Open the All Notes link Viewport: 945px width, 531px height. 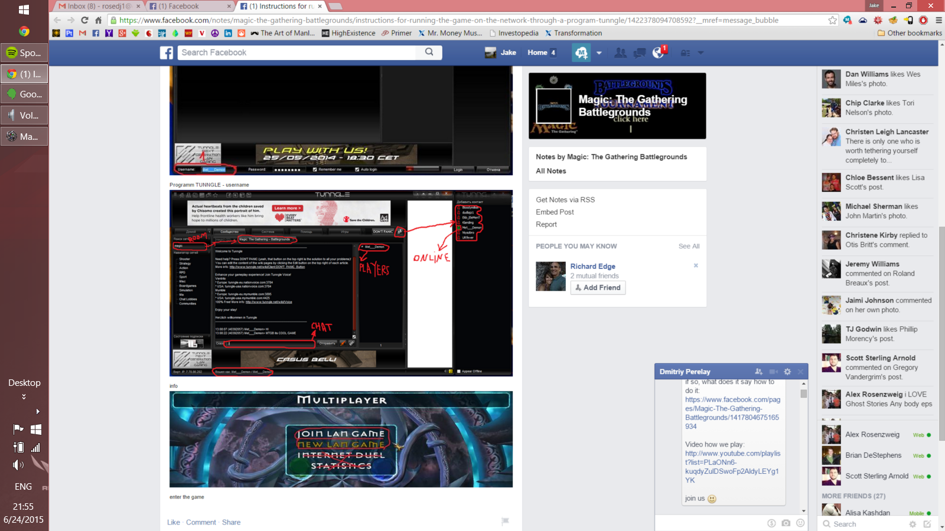coord(551,171)
